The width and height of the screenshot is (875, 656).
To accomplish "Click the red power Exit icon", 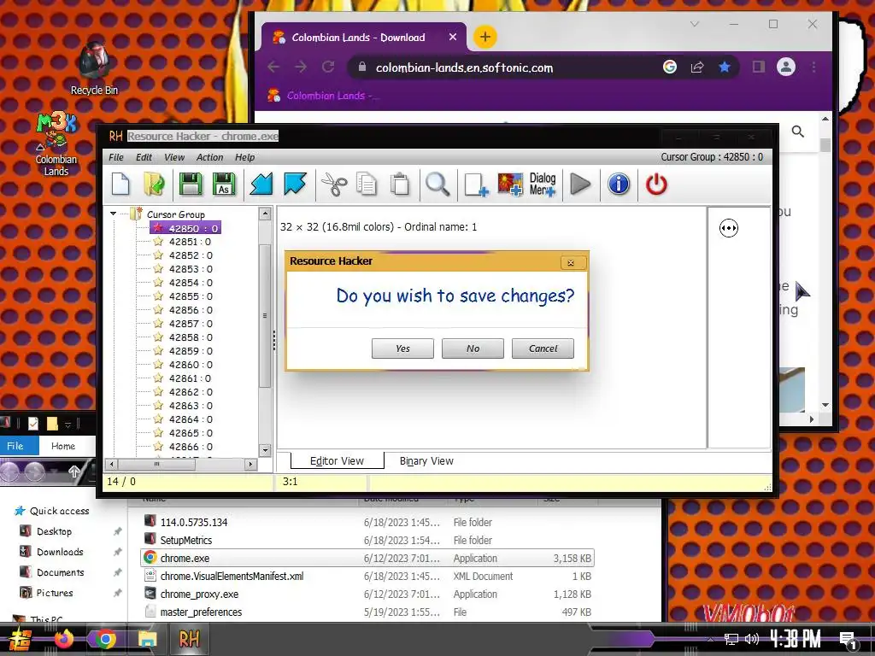I will tap(656, 184).
